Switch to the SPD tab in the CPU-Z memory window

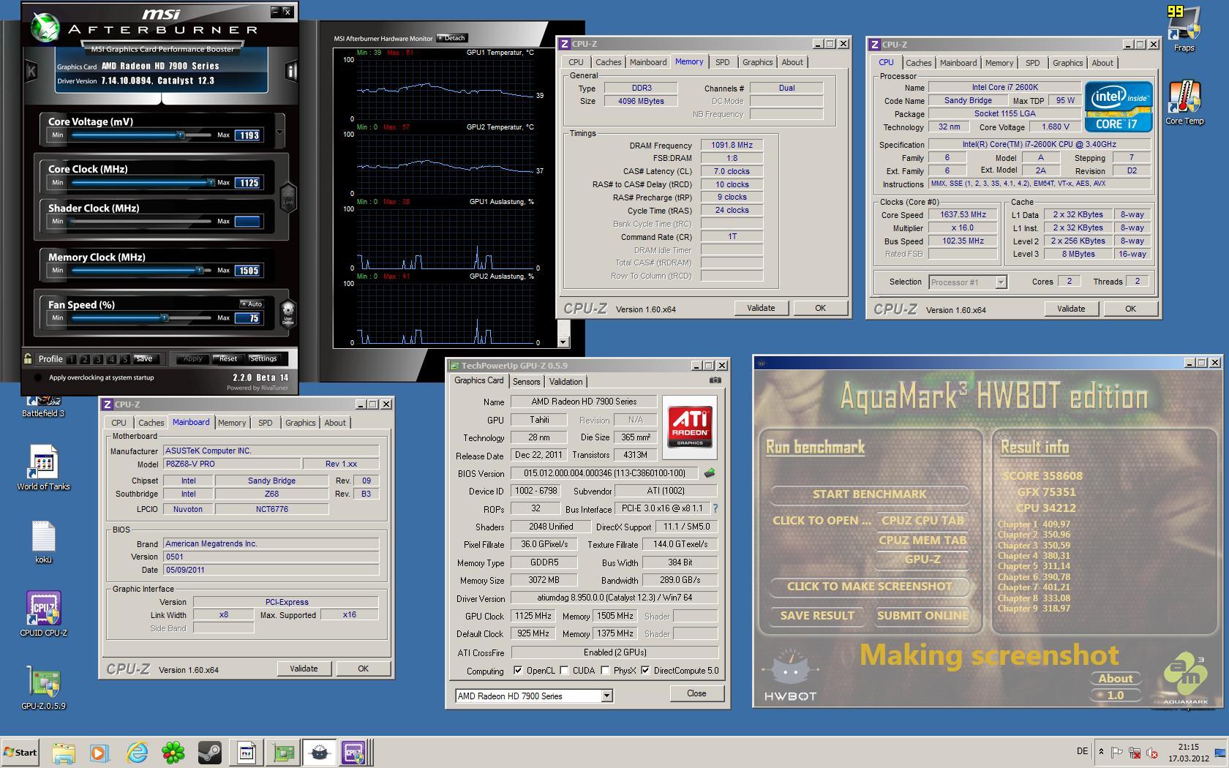click(x=722, y=62)
